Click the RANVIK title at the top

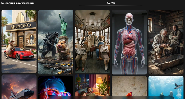[x=111, y=3]
